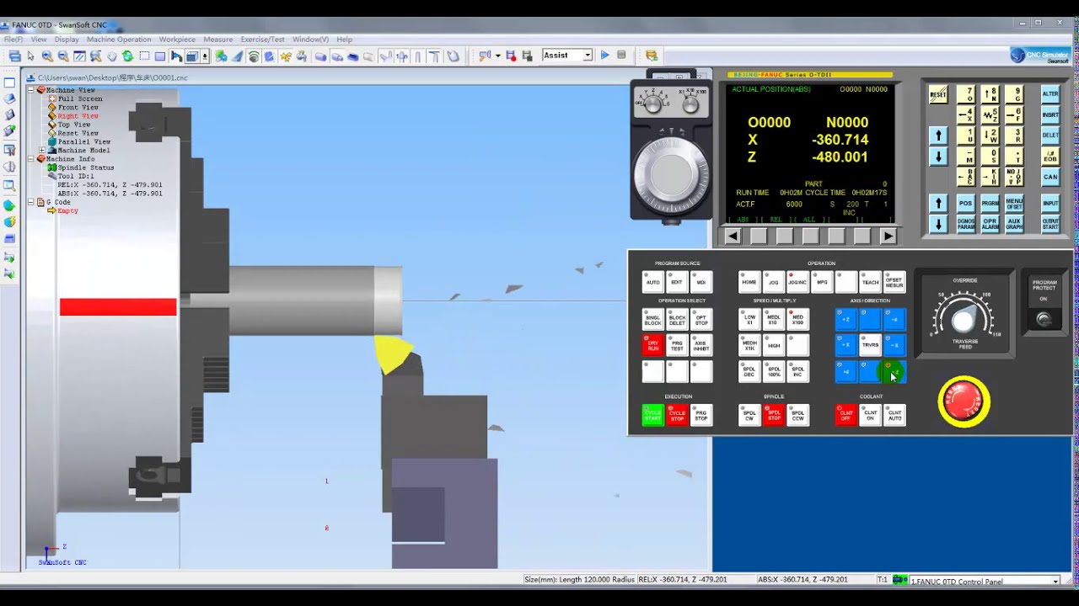Screen dimensions: 1079x606
Task: Click the red emergency stop button
Action: 964,401
